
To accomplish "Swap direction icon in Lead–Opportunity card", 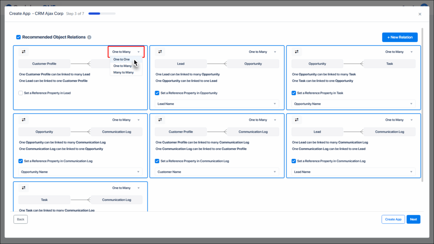I will click(x=160, y=52).
